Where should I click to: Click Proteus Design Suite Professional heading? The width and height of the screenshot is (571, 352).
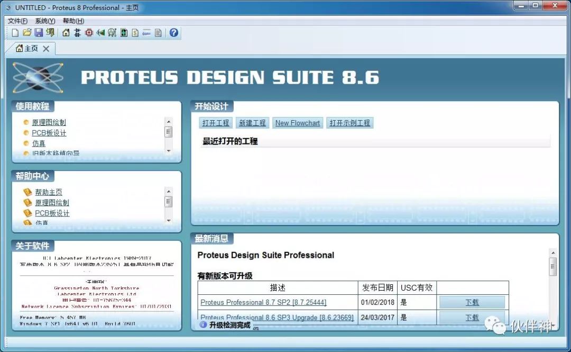click(x=265, y=255)
